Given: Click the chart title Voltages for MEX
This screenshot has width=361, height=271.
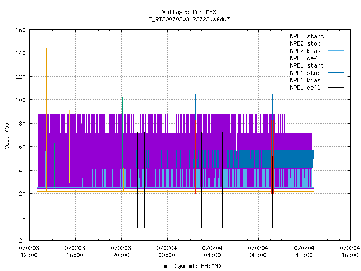Looking at the screenshot, I should (x=189, y=12).
